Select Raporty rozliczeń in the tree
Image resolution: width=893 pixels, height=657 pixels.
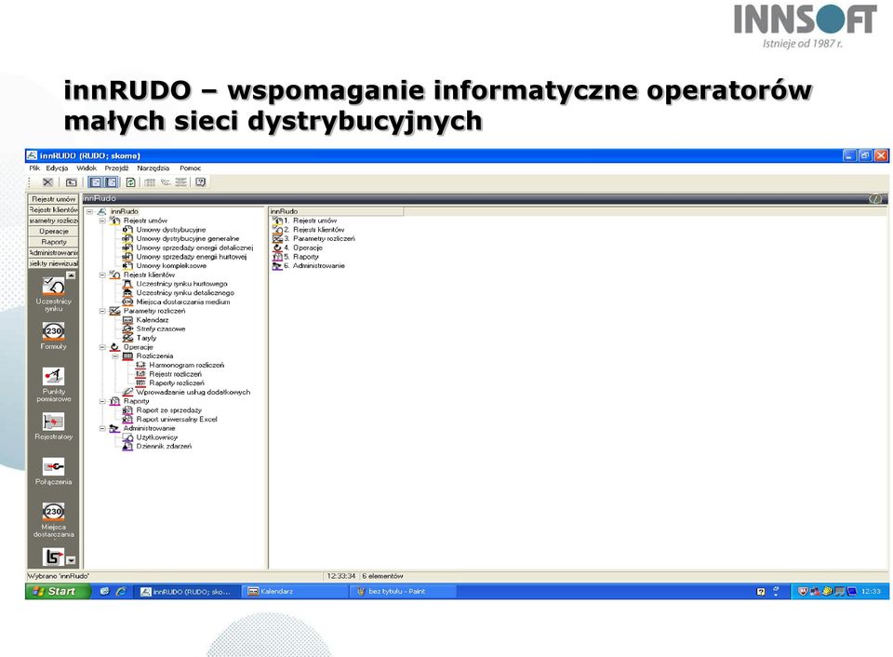(x=177, y=382)
